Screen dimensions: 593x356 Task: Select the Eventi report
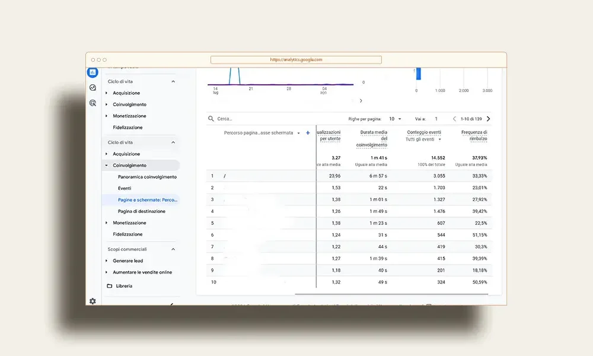[x=125, y=189]
